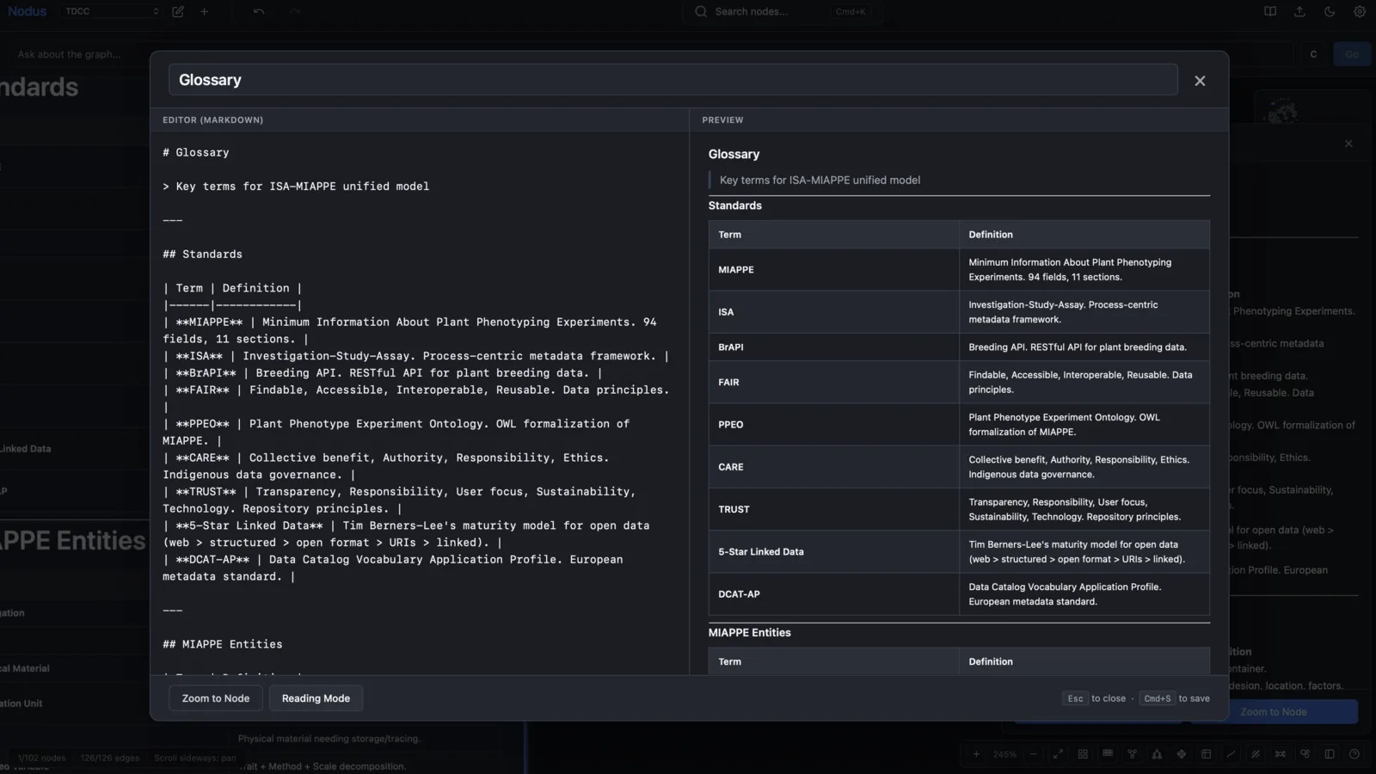Open the TDCC project dropdown
1376x774 pixels.
click(112, 11)
